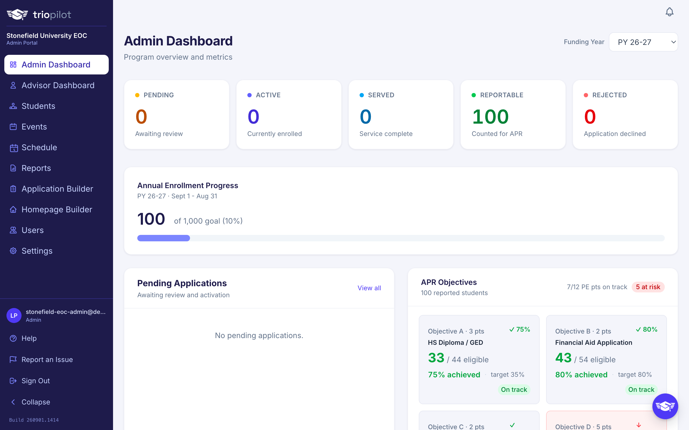Click the Students sidebar icon

click(x=13, y=106)
